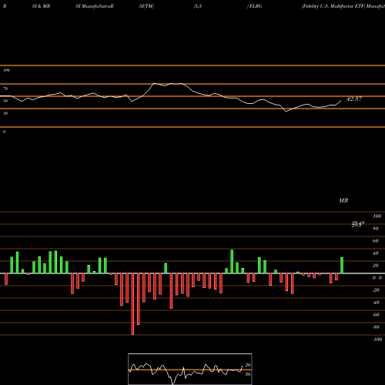This screenshot has height=385, width=385.
Task: Click the end of the RSI line near 42.37
Action: (x=341, y=101)
